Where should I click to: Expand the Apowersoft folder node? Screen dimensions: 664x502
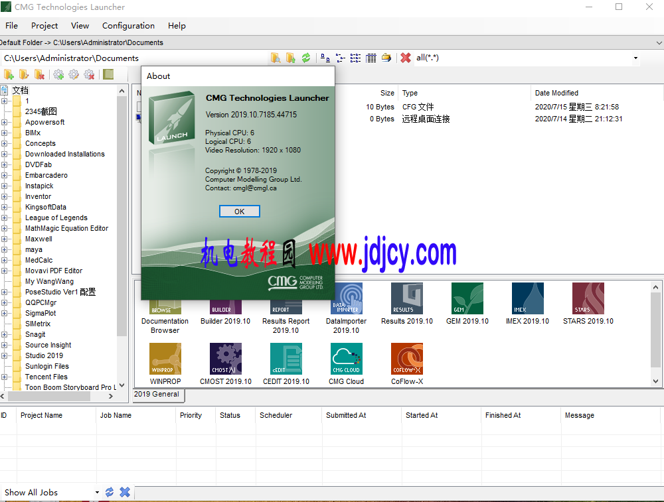[x=4, y=122]
